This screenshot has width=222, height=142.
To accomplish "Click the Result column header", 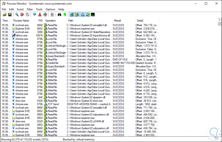I will [124, 21].
